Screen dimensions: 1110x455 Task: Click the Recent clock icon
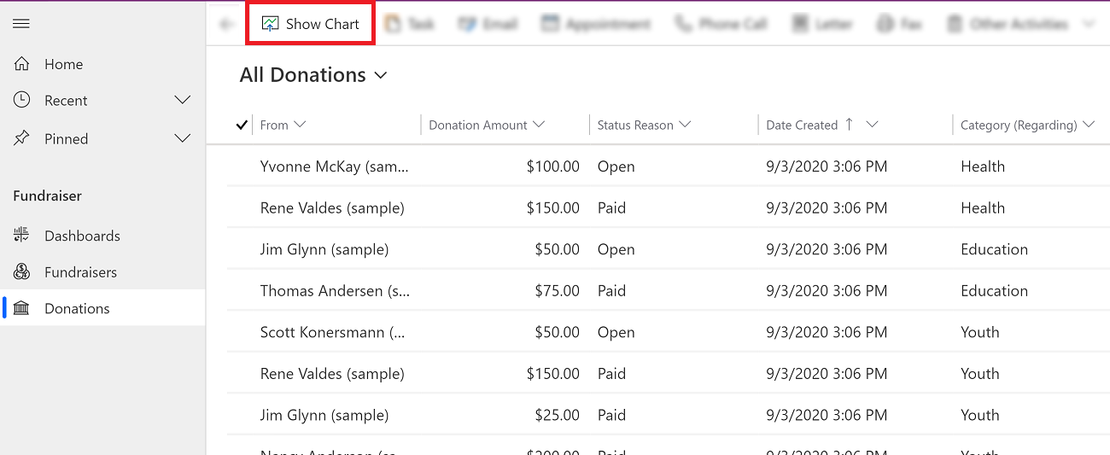[x=21, y=100]
